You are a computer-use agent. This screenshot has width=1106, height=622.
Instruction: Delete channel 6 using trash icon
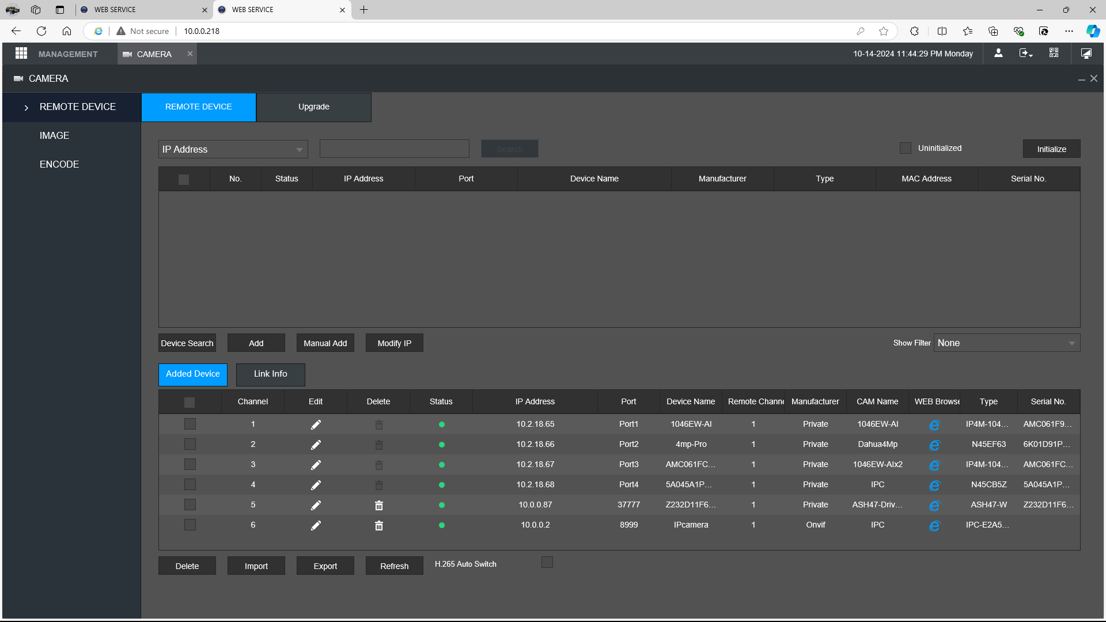coord(379,525)
